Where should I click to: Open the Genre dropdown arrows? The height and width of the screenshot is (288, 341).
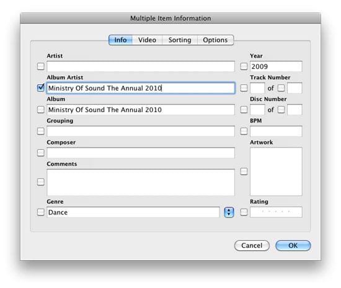tap(229, 212)
